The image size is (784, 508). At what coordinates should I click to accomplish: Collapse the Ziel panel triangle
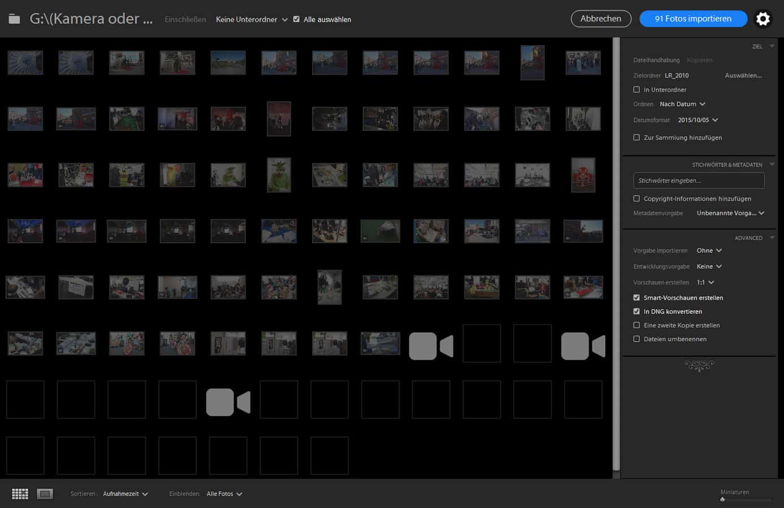point(772,46)
